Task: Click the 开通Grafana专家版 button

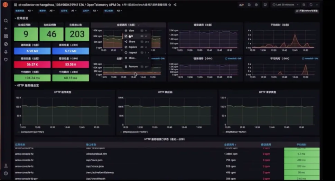Action: [x=307, y=11]
